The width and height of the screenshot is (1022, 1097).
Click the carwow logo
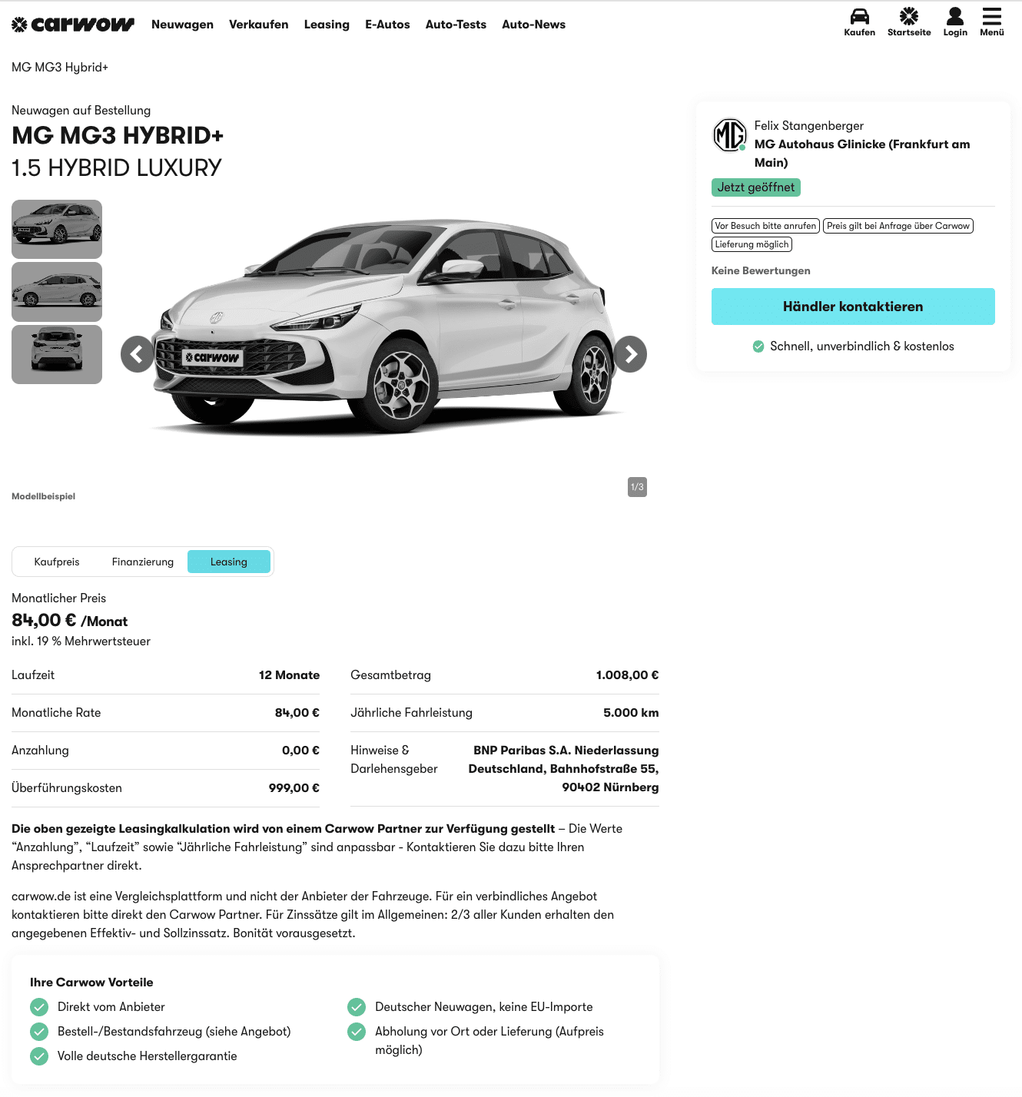pos(73,25)
